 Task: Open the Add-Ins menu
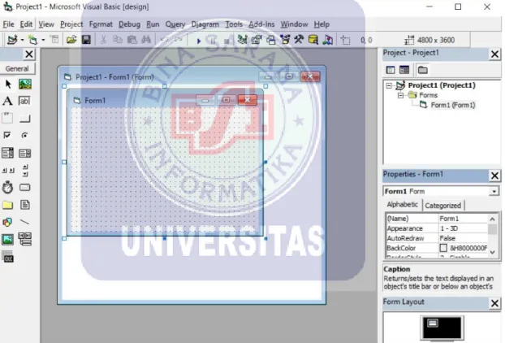click(261, 24)
